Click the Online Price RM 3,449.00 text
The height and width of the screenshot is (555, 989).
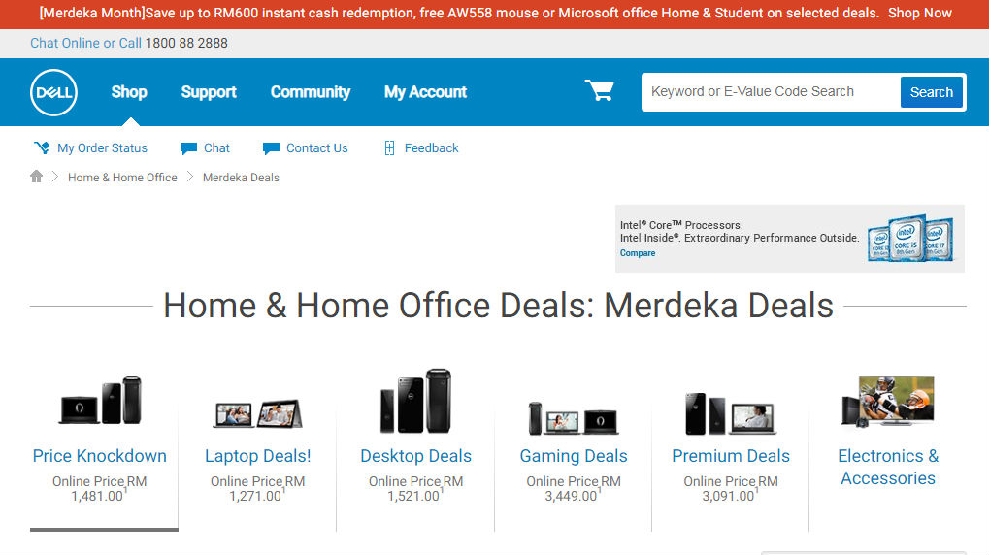[x=574, y=489]
